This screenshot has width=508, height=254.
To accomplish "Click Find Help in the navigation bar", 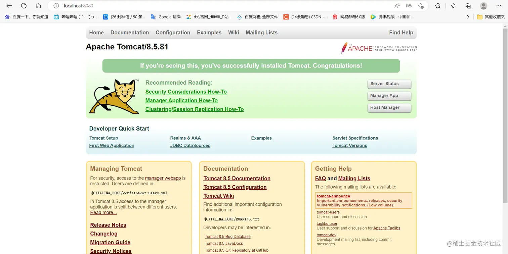I will pos(401,33).
